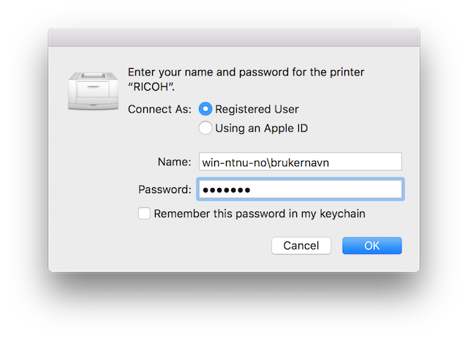Tick the Remember this password checkbox
468x341 pixels.
click(144, 214)
